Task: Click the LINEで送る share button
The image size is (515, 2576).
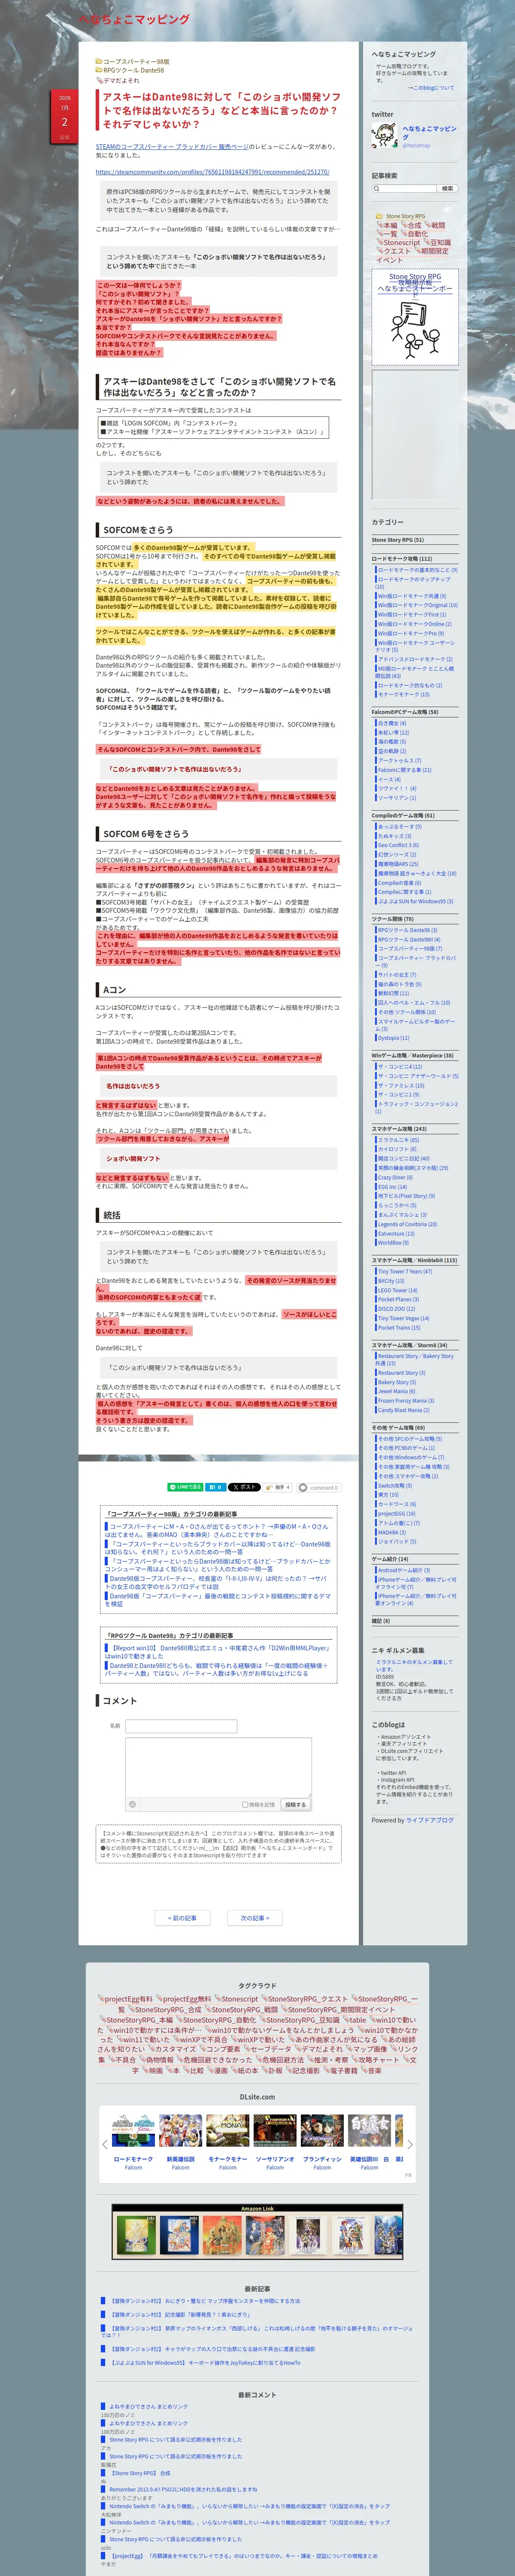Action: click(185, 1487)
